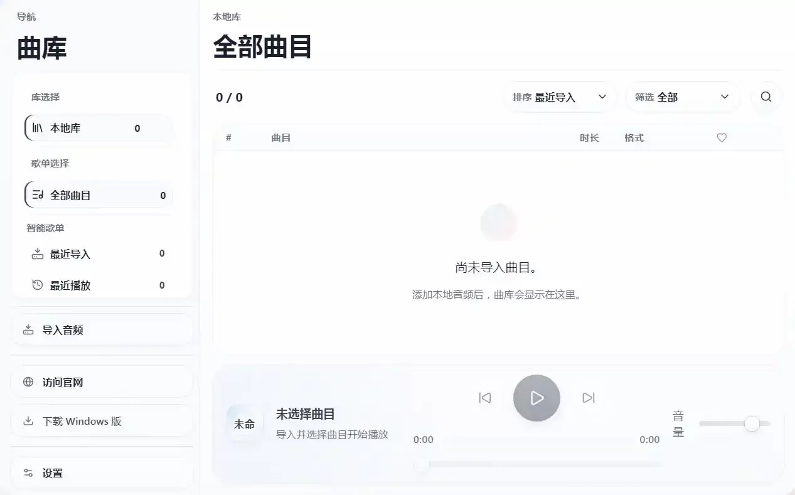795x495 pixels.
Task: Click the 未命 album art thumbnail
Action: coord(245,424)
